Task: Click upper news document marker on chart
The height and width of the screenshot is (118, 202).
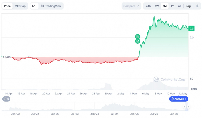Action: click(x=138, y=37)
